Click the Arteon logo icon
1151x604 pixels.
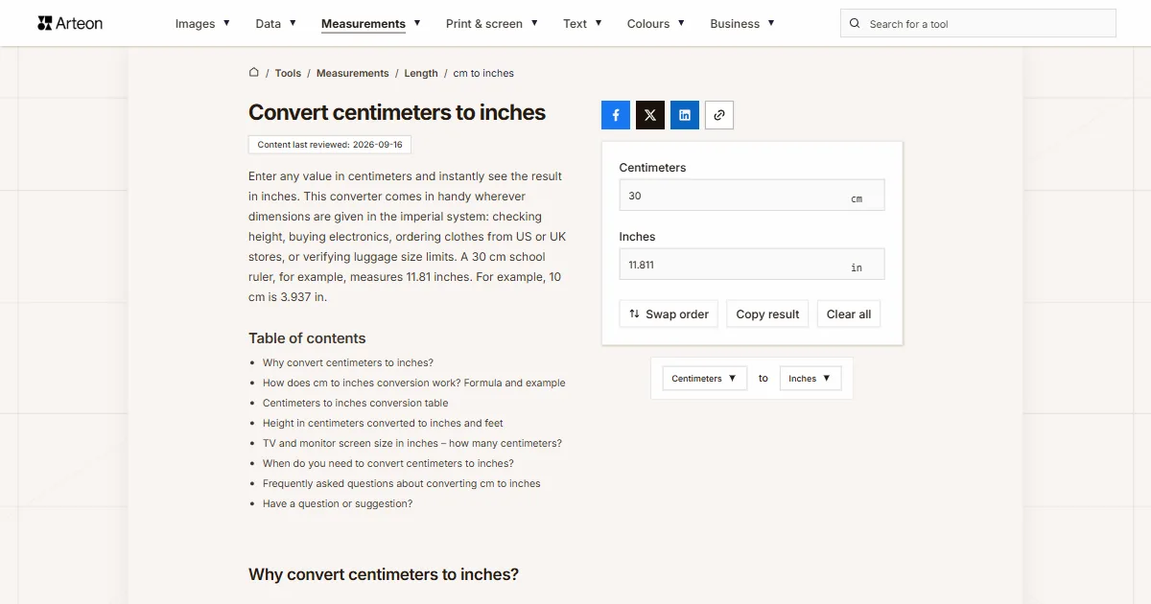click(x=44, y=23)
